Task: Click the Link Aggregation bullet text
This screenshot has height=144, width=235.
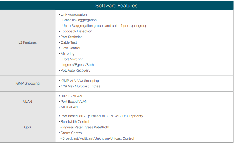Action: click(74, 14)
